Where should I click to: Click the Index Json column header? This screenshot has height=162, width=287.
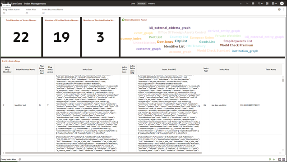tap(87, 69)
